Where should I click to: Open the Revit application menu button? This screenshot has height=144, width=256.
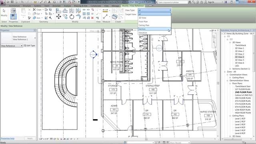pyautogui.click(x=2, y=2)
